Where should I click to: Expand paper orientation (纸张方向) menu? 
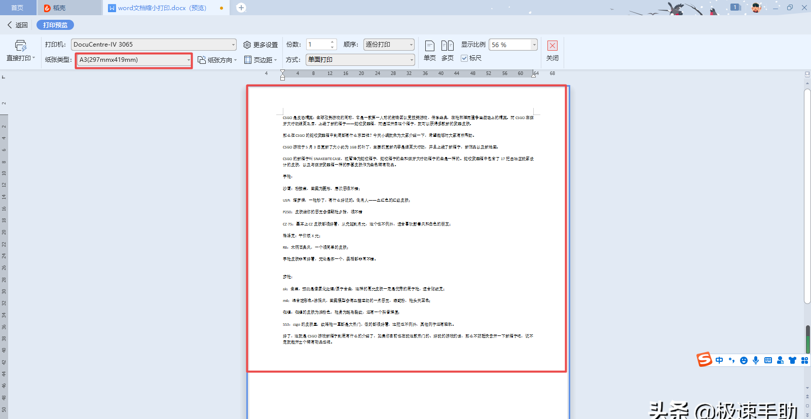[217, 60]
